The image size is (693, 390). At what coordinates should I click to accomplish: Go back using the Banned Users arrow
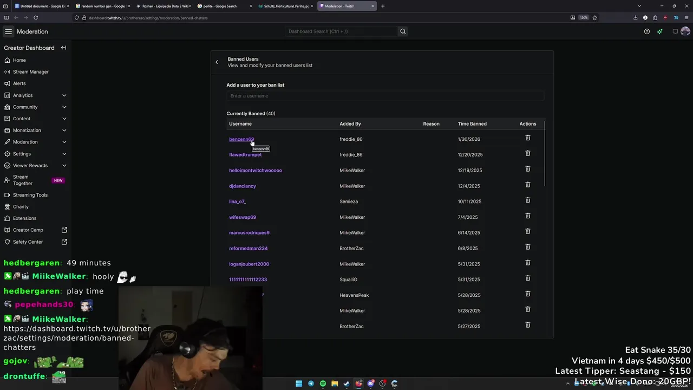click(x=217, y=62)
